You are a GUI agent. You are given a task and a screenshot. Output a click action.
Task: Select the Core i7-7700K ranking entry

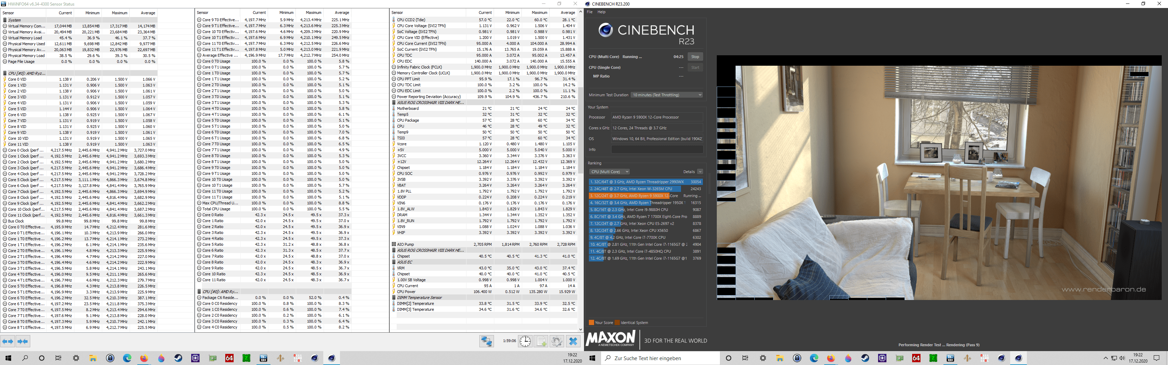tap(646, 237)
